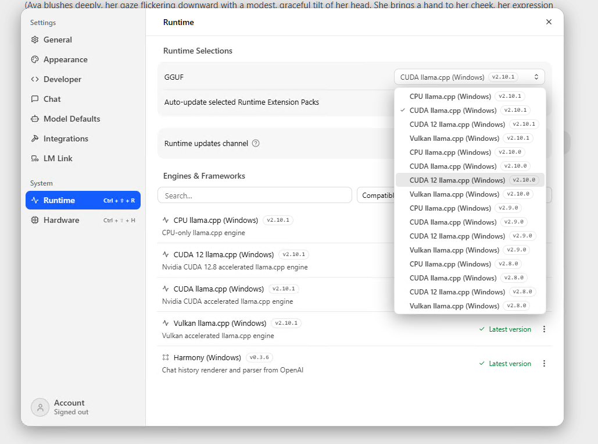Pick Vulkan llama.cpp (Windows) v2.9.0 option
The height and width of the screenshot is (444, 598).
click(x=470, y=250)
